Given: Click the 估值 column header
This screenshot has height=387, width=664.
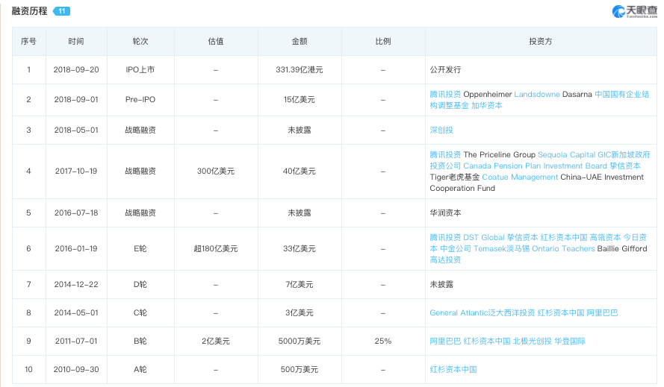Looking at the screenshot, I should [x=216, y=41].
